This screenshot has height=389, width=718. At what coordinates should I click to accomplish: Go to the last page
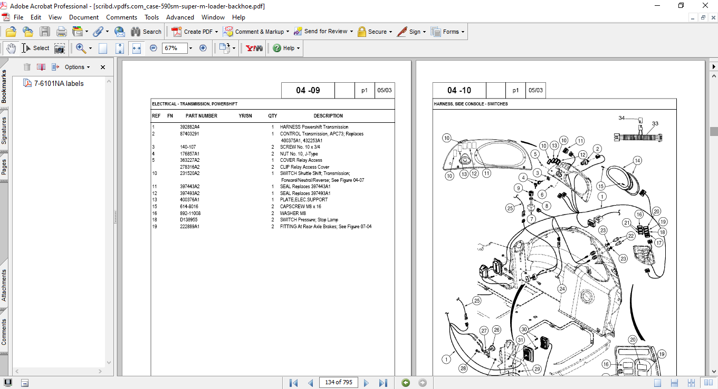pyautogui.click(x=384, y=383)
